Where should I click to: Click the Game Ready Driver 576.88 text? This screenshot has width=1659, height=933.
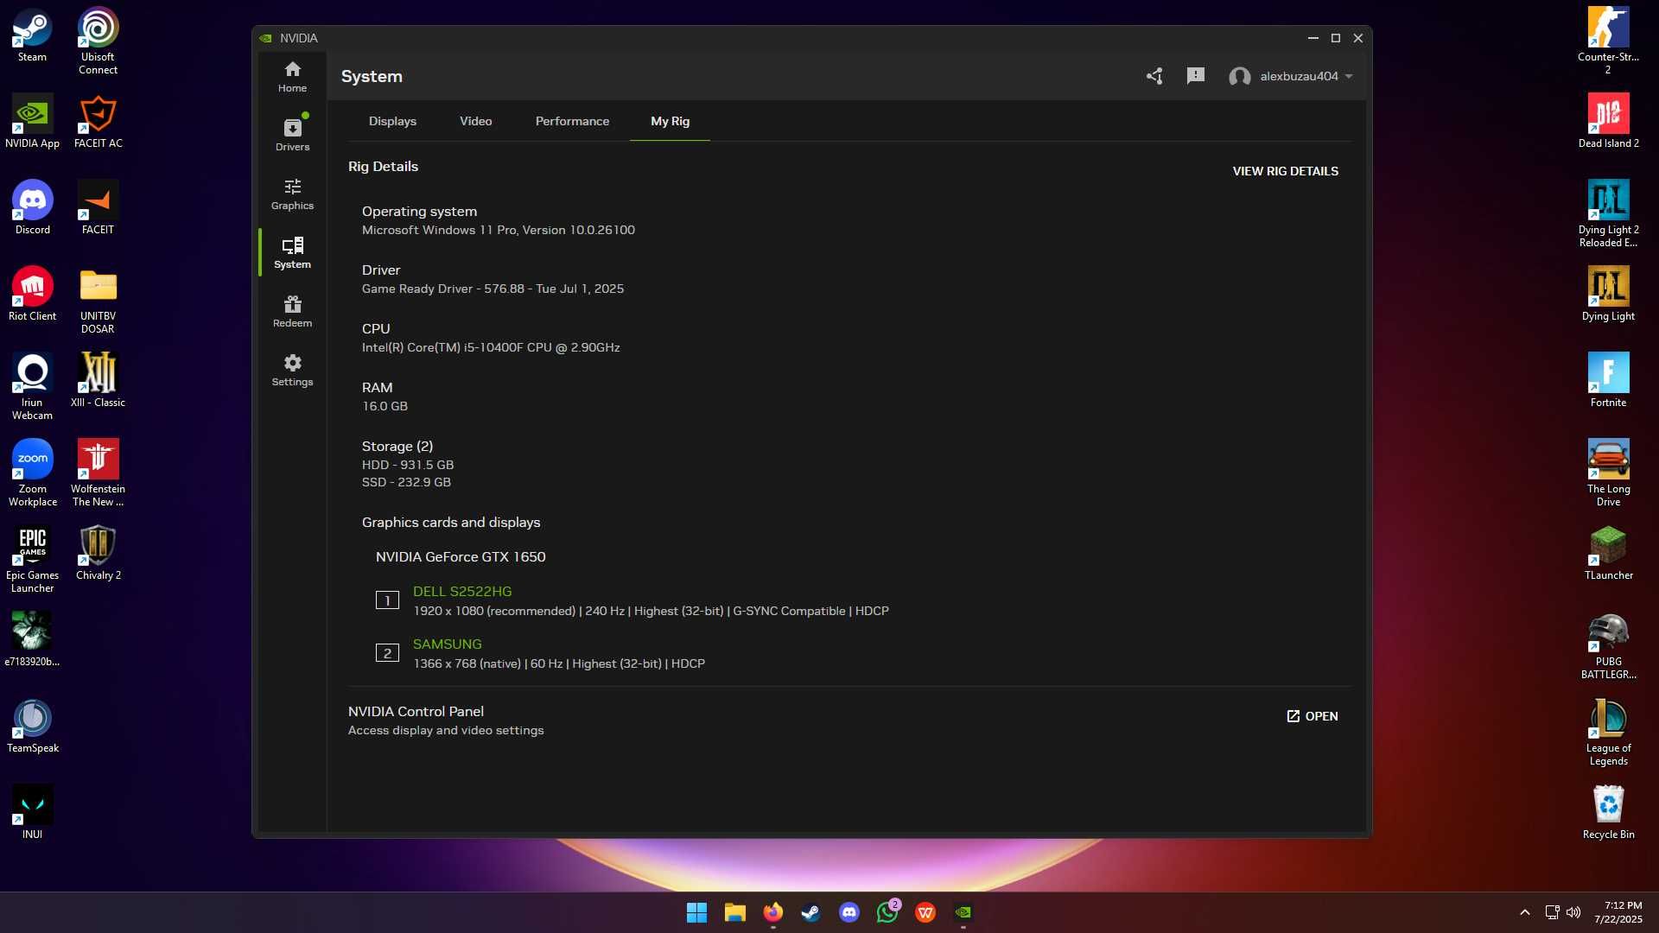coord(493,289)
